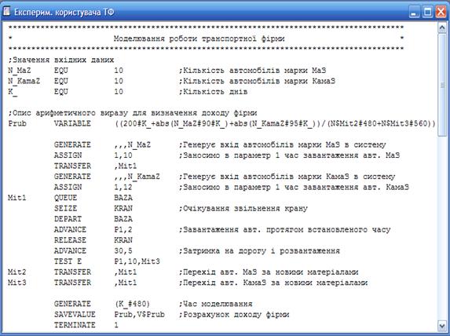The height and width of the screenshot is (336, 450).
Task: Maximize the Експерим. користувача ТФ window
Action: 427,13
